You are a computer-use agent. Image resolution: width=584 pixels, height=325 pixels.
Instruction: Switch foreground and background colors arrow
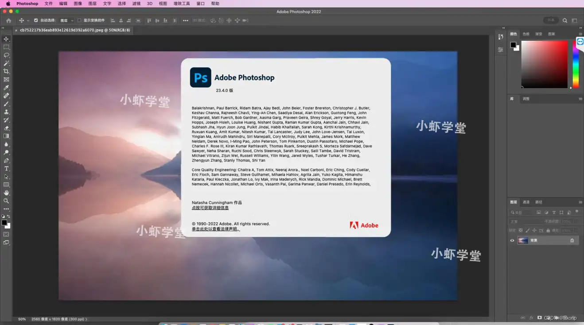pyautogui.click(x=8, y=217)
